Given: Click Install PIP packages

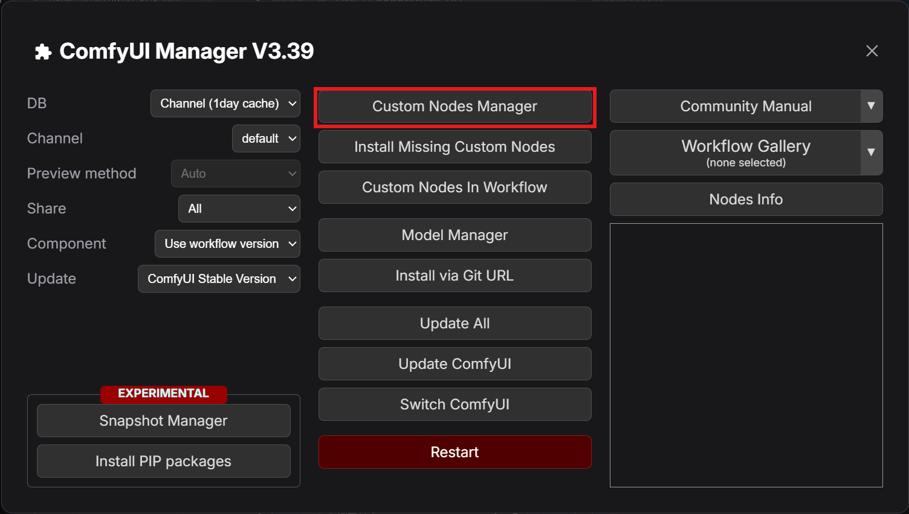Looking at the screenshot, I should pos(164,461).
